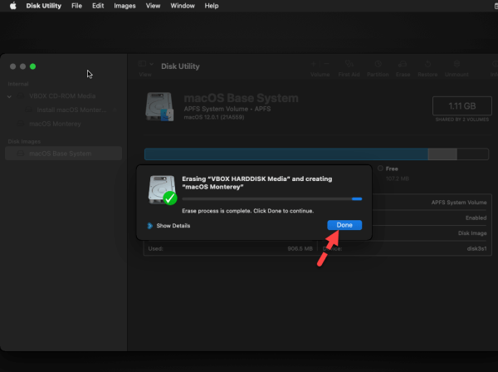Open the Disk Utility app menu
The width and height of the screenshot is (498, 372).
(43, 6)
